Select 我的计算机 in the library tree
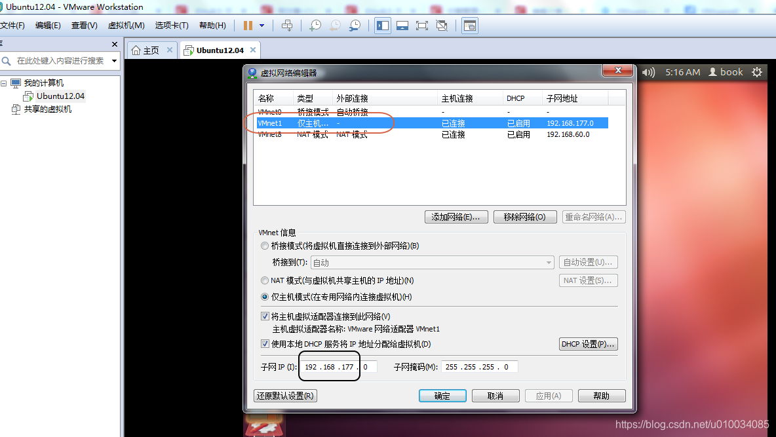 click(43, 83)
